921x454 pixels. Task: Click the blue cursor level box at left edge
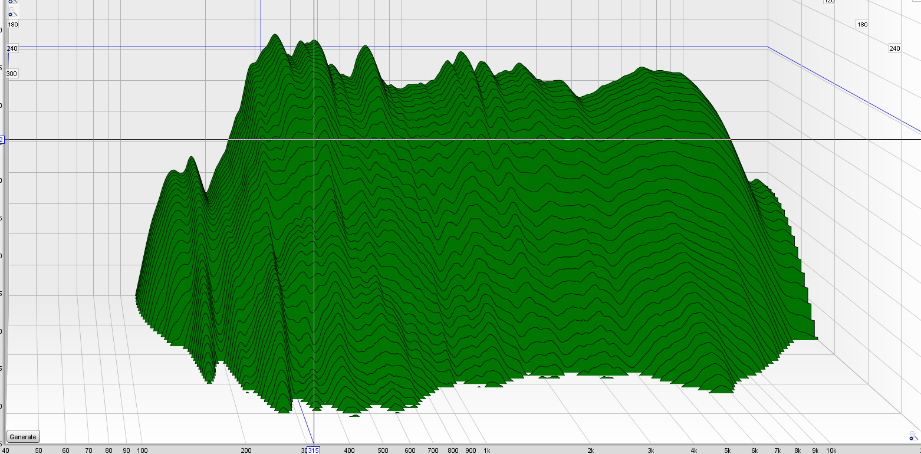point(2,140)
